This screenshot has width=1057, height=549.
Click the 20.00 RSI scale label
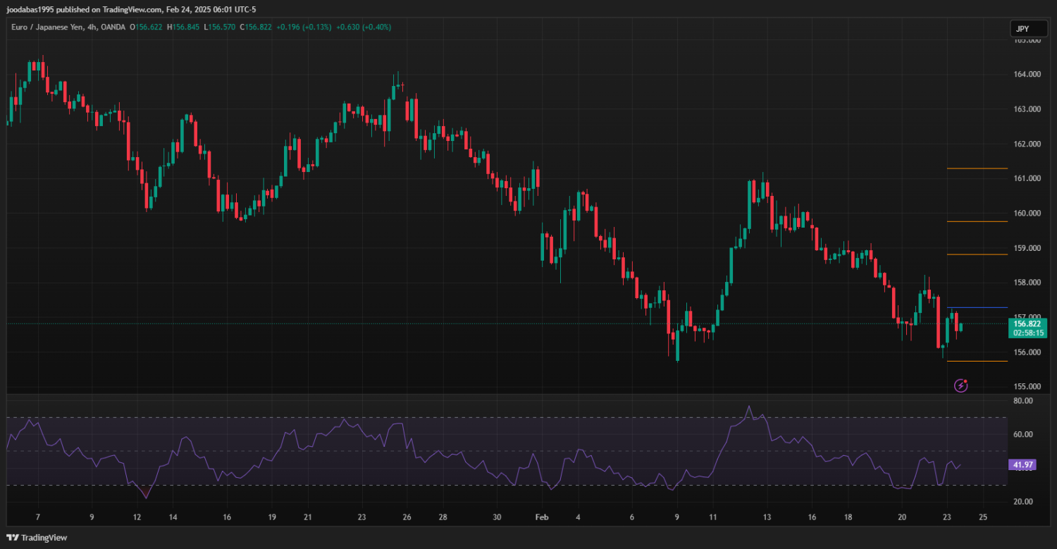tap(1022, 502)
